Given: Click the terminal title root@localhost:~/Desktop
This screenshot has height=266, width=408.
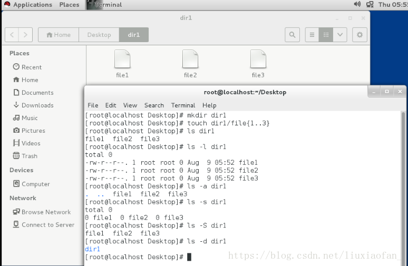Looking at the screenshot, I should [x=245, y=92].
